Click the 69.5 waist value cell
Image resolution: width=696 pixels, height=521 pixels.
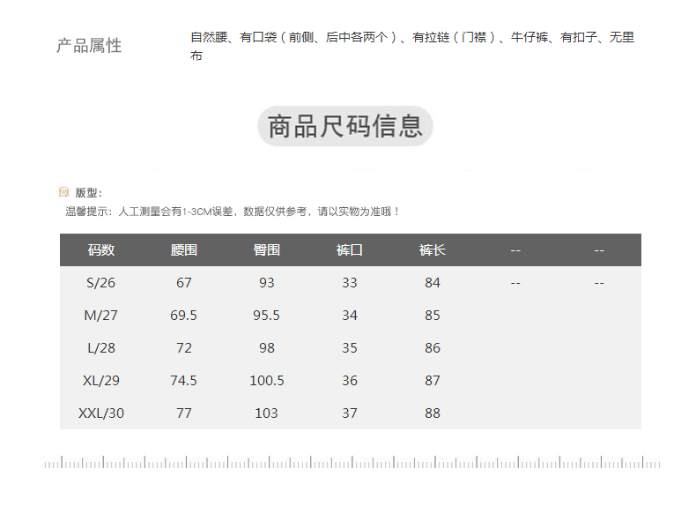click(x=184, y=316)
